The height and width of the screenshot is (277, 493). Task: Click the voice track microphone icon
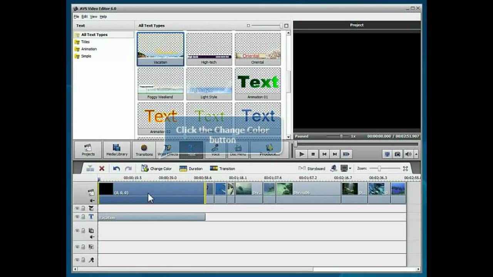coord(91,260)
